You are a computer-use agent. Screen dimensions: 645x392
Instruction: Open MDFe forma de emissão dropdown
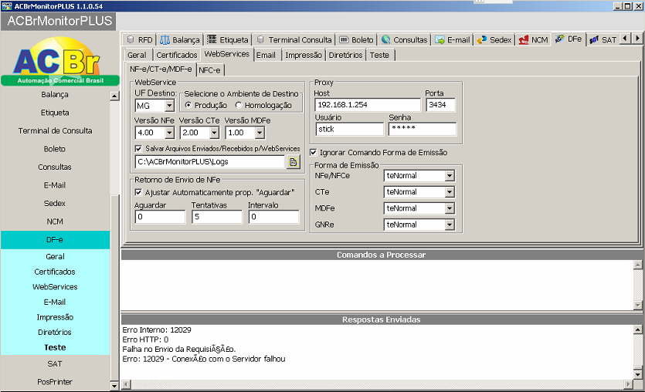pyautogui.click(x=450, y=209)
